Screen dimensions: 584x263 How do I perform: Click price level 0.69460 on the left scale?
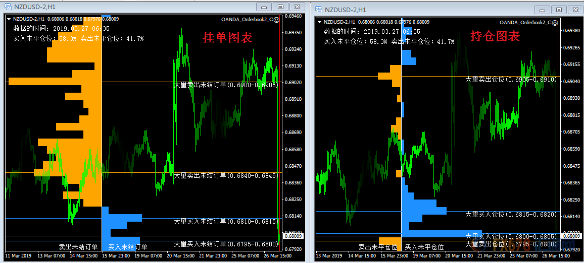(x=294, y=16)
